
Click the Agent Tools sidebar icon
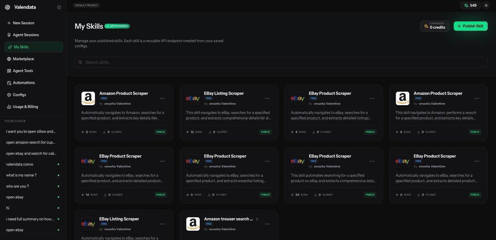[9, 71]
